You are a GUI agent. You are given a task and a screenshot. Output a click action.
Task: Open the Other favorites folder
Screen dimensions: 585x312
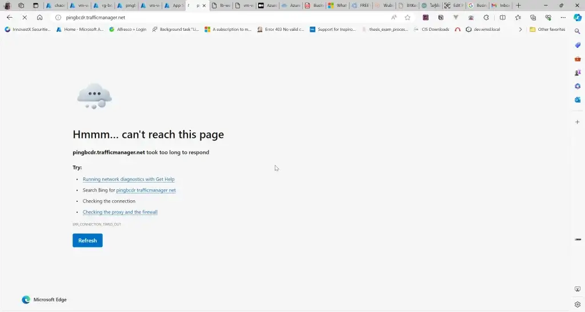coord(547,29)
